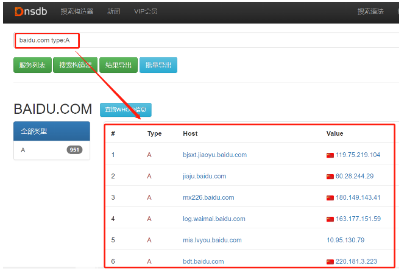Image resolution: width=407 pixels, height=274 pixels.
Task: Click the 951 count badge
Action: point(74,150)
